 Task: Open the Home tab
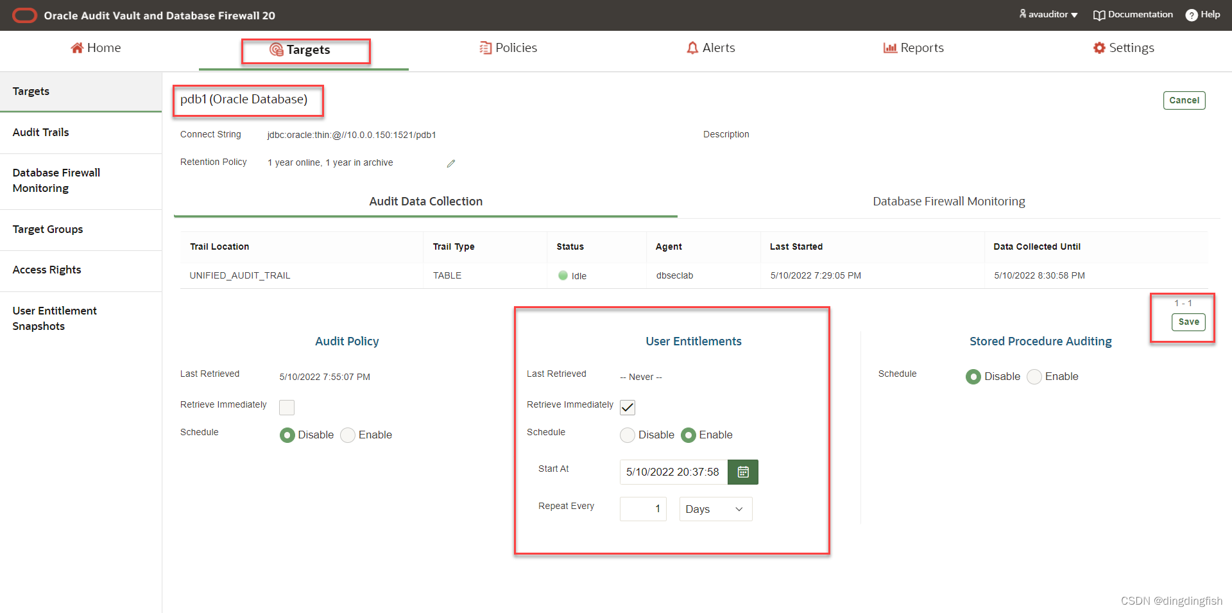[x=96, y=48]
